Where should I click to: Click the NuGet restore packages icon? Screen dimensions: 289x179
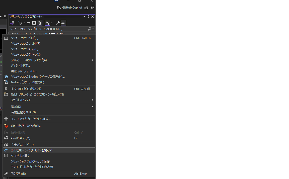click(6, 82)
